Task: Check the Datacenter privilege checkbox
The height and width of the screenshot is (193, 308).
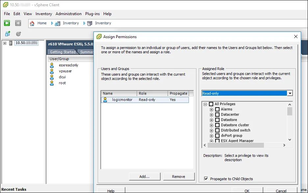Action: click(x=218, y=114)
